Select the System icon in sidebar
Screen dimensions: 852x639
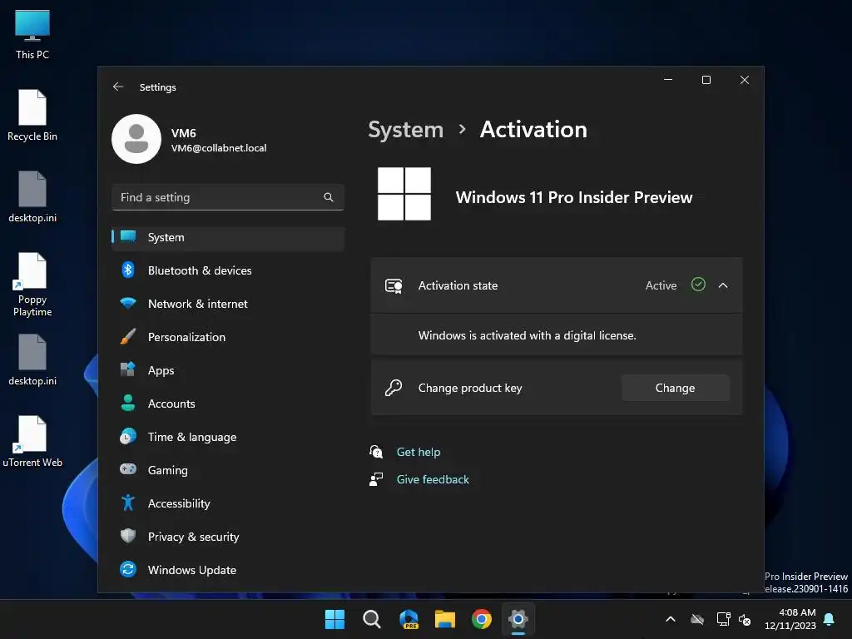pos(128,237)
